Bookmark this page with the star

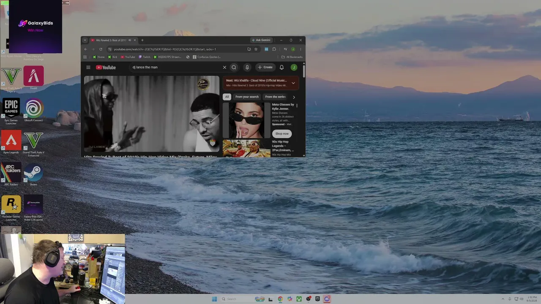coord(256,49)
